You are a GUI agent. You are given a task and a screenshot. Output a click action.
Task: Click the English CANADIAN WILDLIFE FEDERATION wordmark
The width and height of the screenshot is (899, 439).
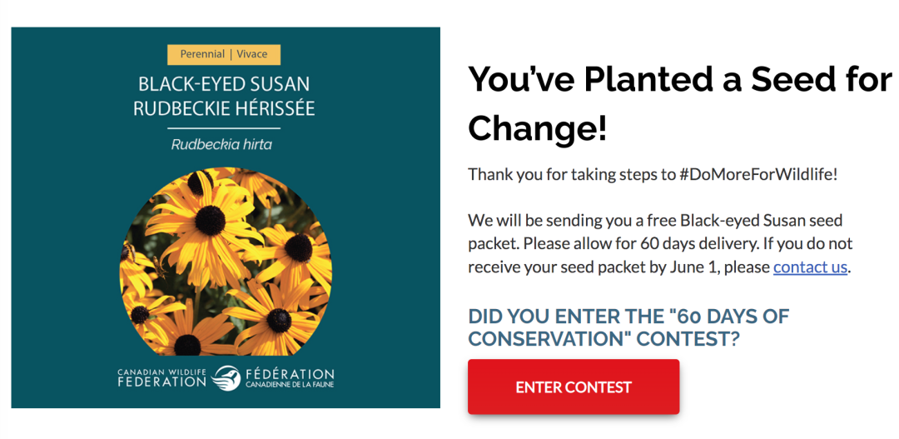point(161,378)
